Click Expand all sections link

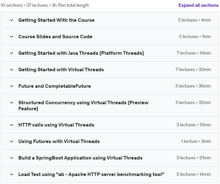point(198,5)
